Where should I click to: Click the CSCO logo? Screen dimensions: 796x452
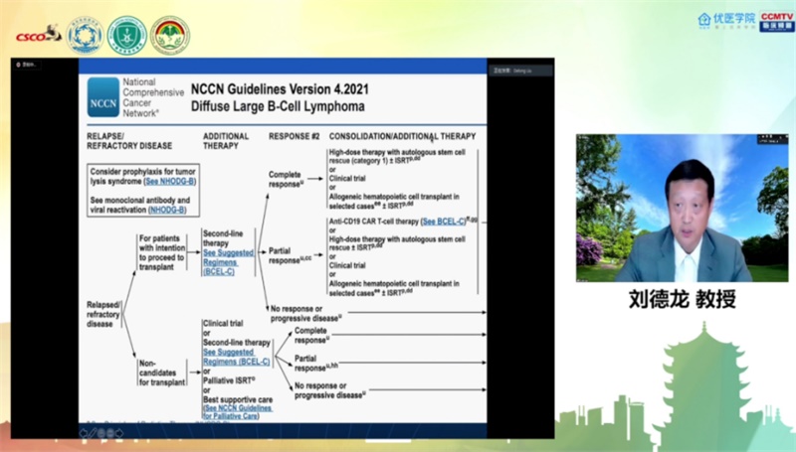tap(38, 35)
